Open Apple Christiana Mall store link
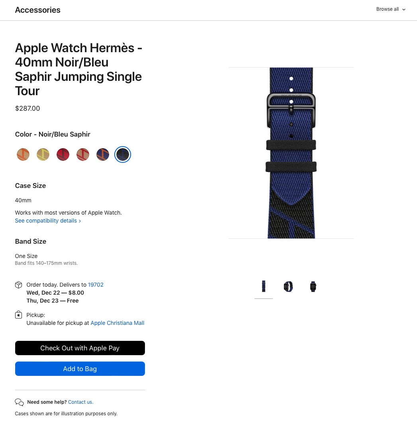 117,323
